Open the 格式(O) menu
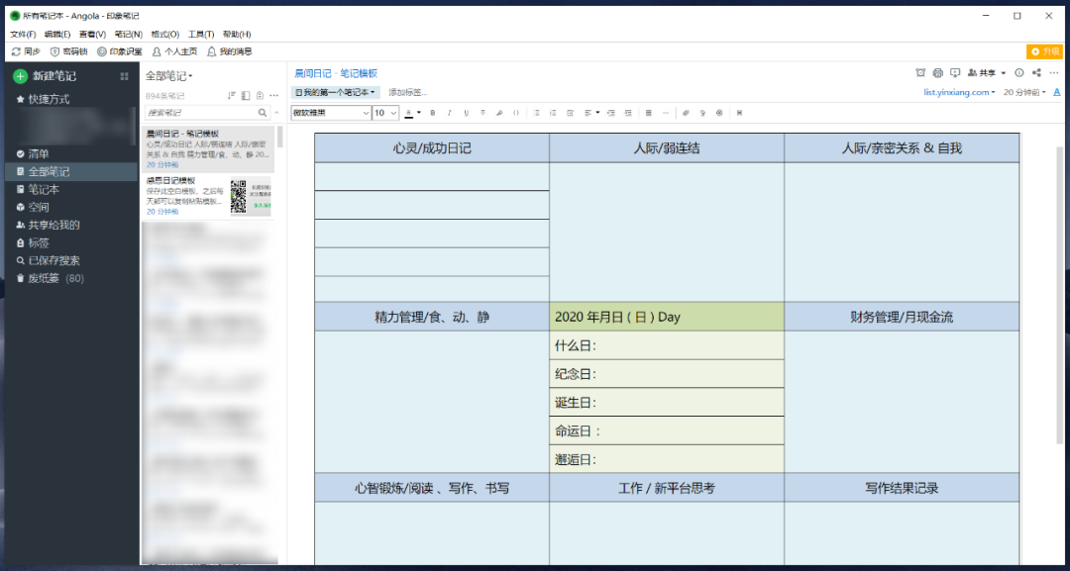The image size is (1070, 571). click(x=165, y=34)
